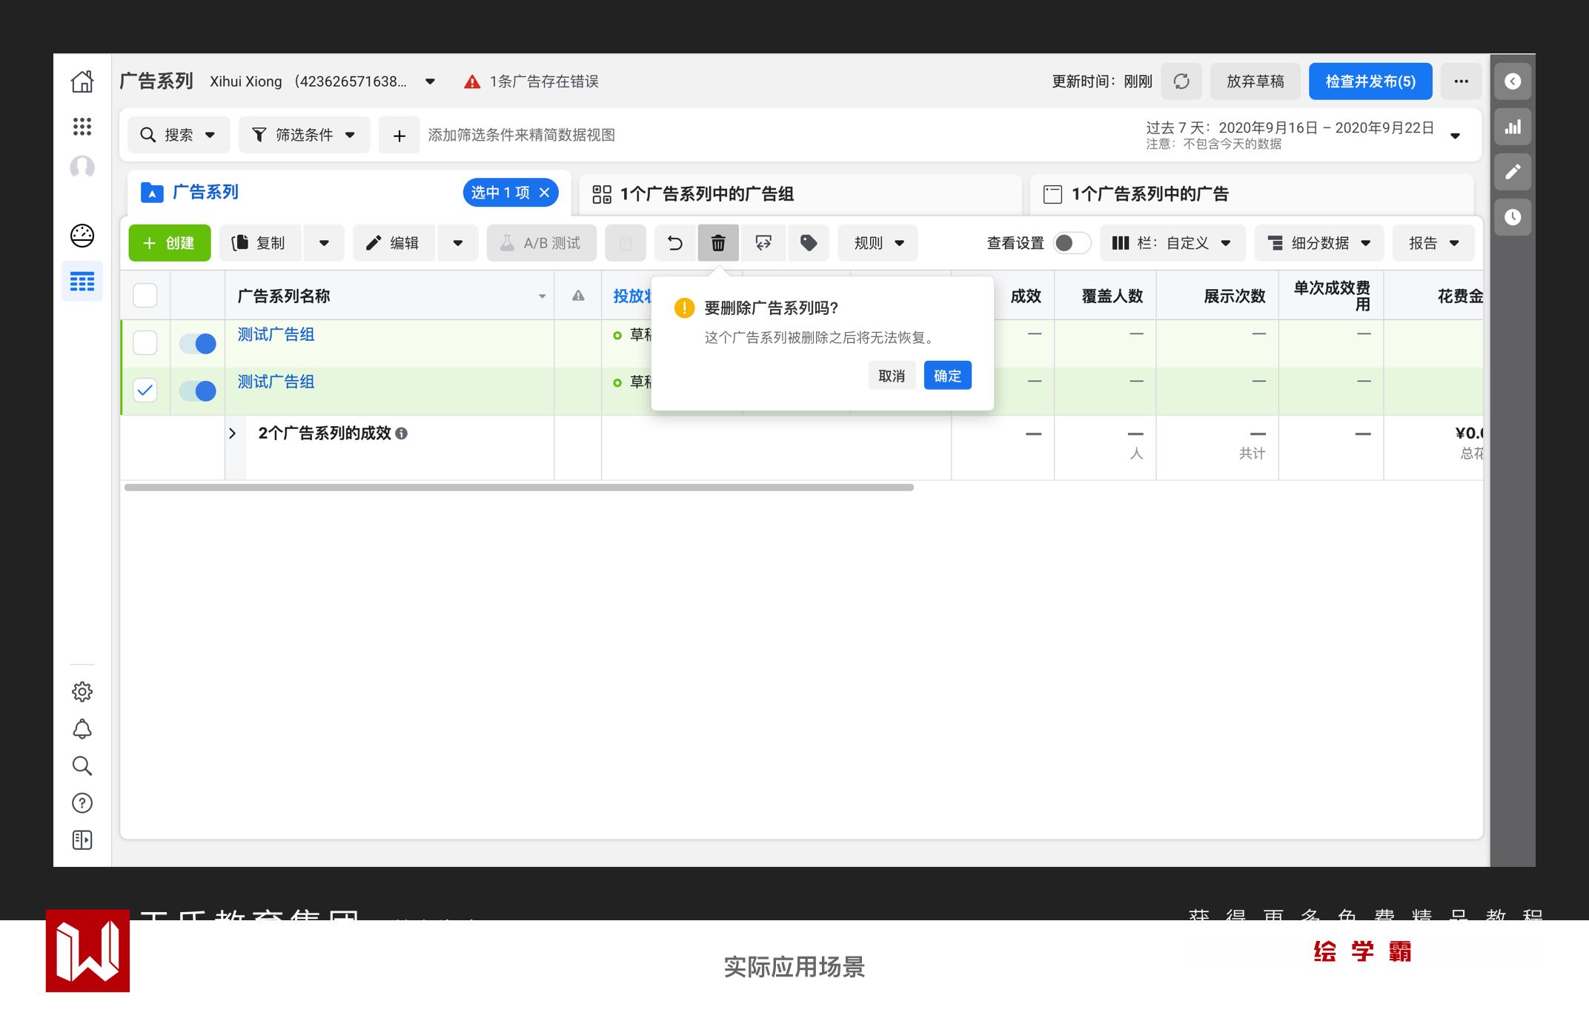1589x1024 pixels.
Task: Click the tag label icon
Action: (809, 243)
